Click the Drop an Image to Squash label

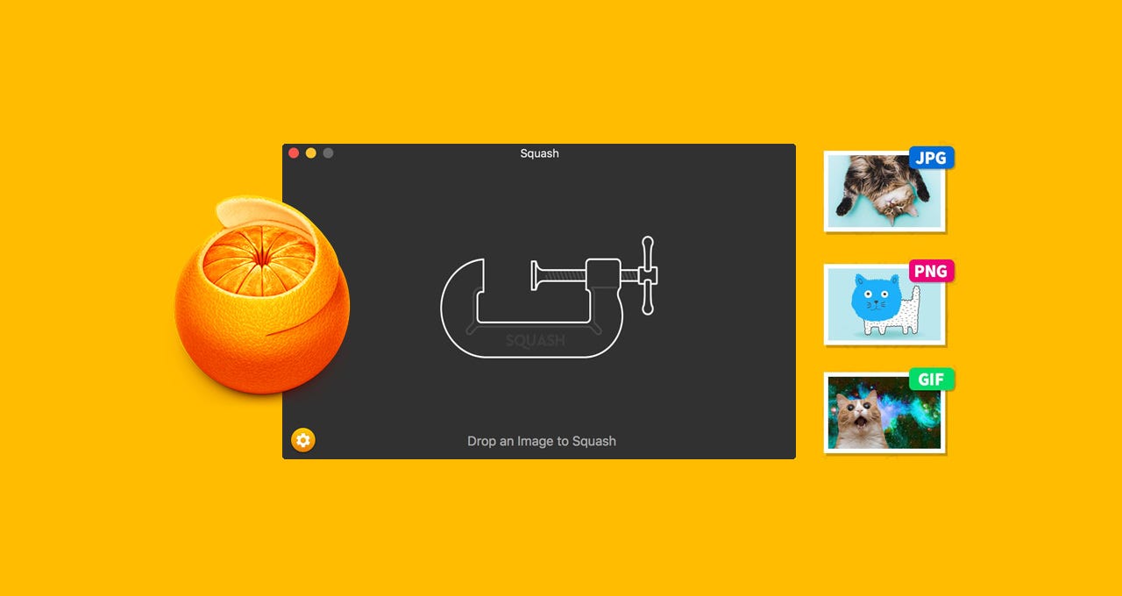540,441
